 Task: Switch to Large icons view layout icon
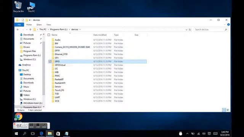click(228, 110)
